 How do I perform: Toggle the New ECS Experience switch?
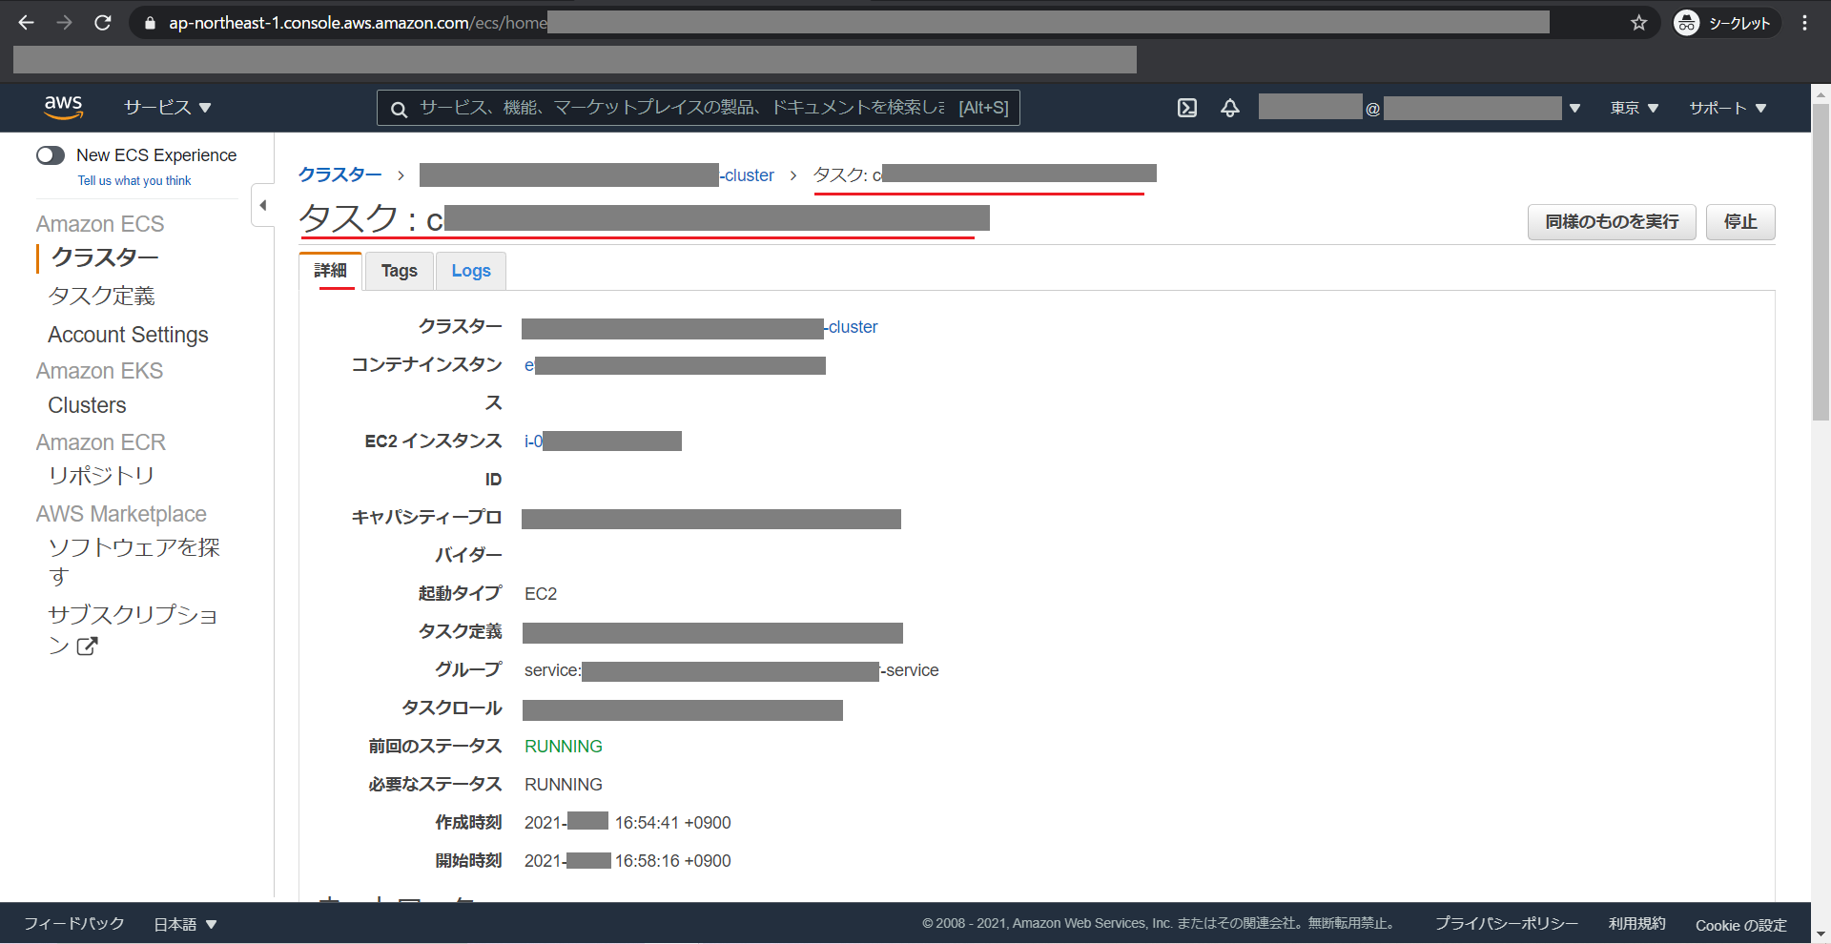tap(51, 155)
